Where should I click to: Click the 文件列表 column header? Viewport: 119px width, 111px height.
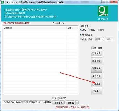[x=35, y=27]
